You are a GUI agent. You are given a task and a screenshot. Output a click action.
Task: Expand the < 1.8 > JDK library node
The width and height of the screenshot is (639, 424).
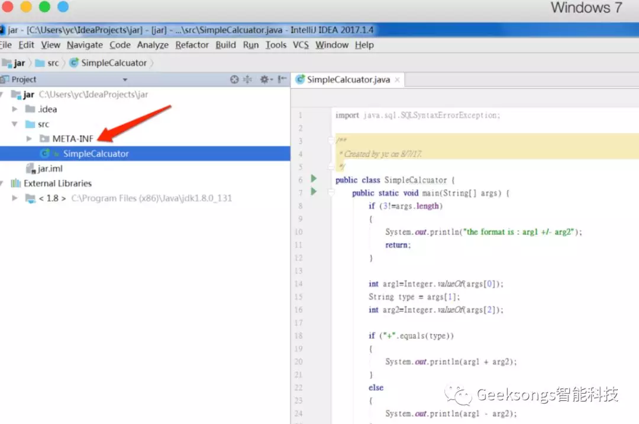tap(15, 198)
